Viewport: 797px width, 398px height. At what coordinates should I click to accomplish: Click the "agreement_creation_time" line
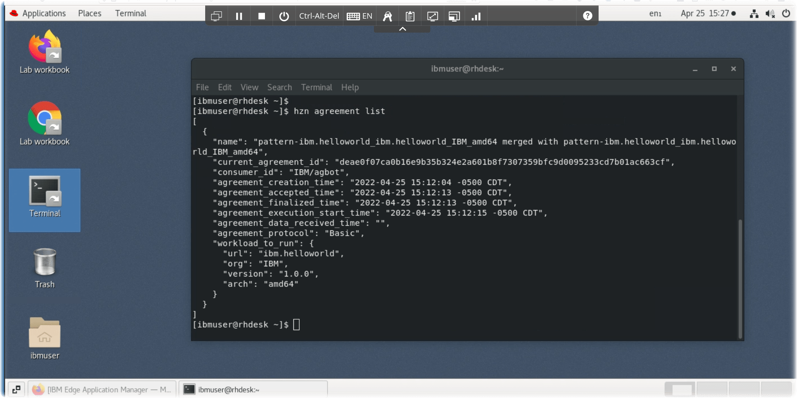pos(362,182)
